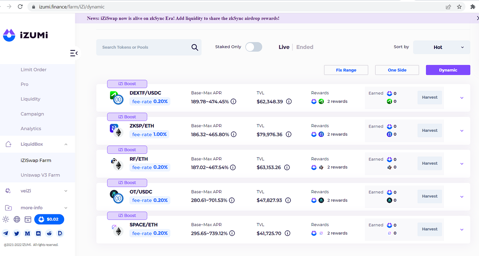The image size is (479, 256).
Task: Collapse the sidebar with the menu-fold icon
Action: pos(74,53)
